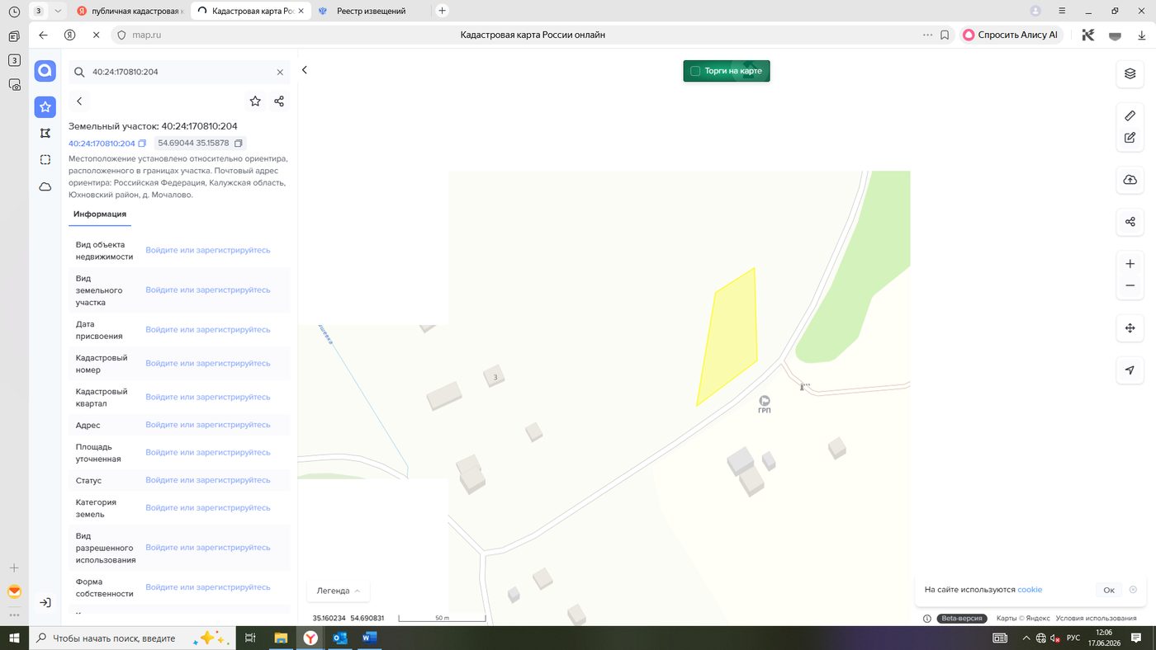The height and width of the screenshot is (650, 1156).
Task: Enable the Торги на карте checkbox
Action: click(x=695, y=71)
